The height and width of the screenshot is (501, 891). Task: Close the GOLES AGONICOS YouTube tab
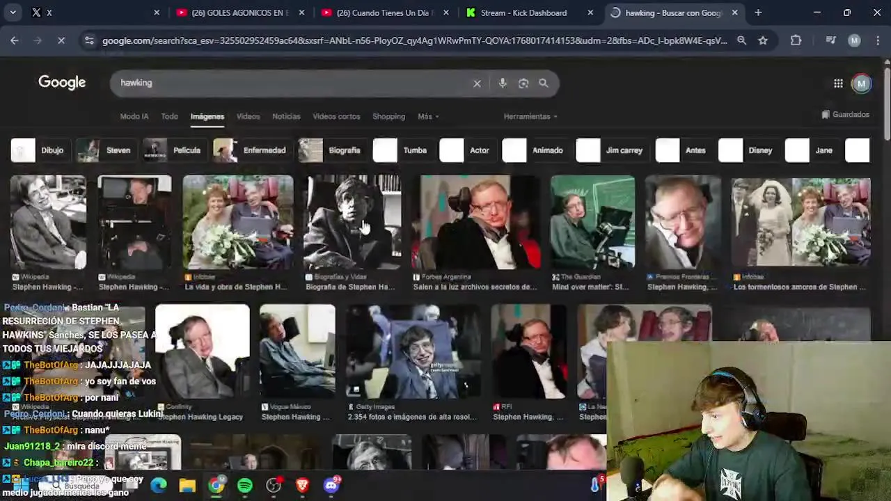pyautogui.click(x=301, y=13)
